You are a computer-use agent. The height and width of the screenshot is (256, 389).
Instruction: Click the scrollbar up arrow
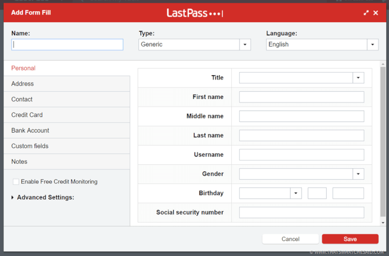point(383,64)
